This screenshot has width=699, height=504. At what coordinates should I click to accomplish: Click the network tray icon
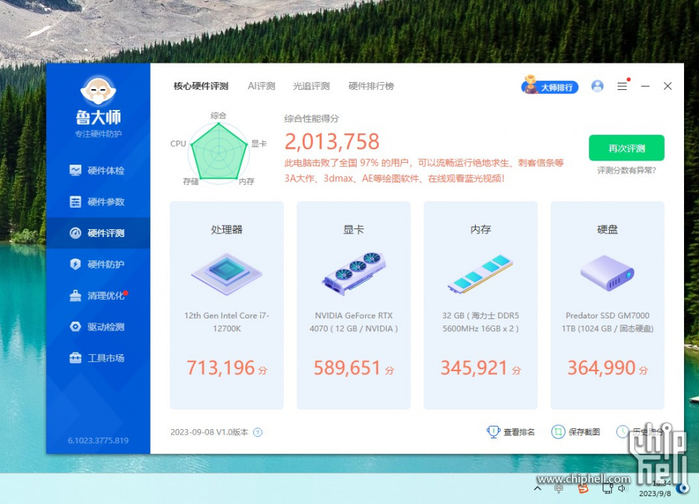point(607,489)
